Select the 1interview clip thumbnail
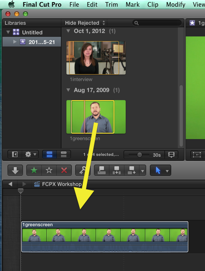 click(96, 58)
